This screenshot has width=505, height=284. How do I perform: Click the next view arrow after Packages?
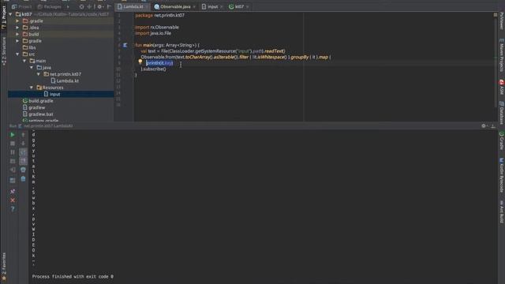tap(68, 6)
